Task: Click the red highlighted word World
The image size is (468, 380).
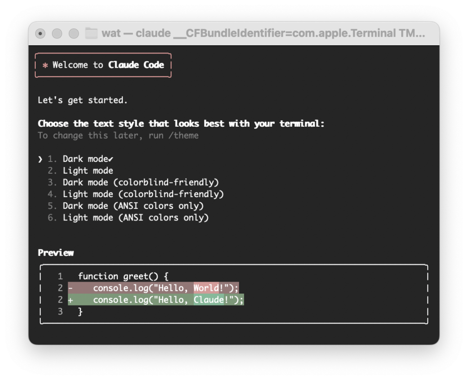Action: coord(206,288)
